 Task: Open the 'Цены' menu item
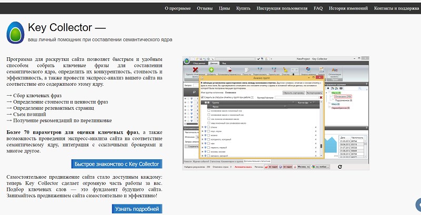click(224, 8)
